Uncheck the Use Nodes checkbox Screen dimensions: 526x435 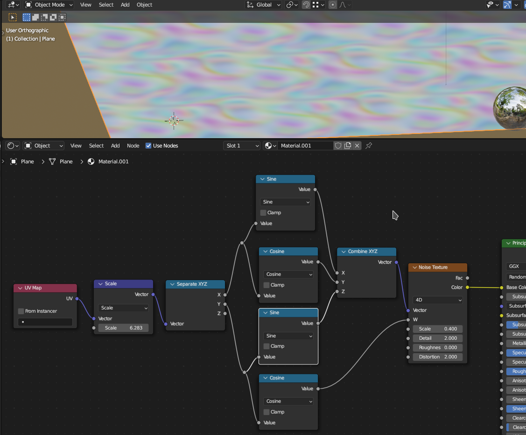coord(148,146)
